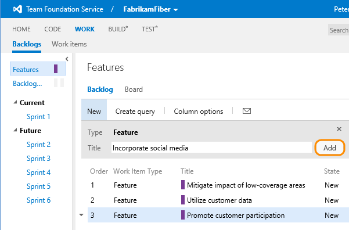Image resolution: width=349 pixels, height=230 pixels.
Task: Click the Work Item Type cell of row 2
Action: (x=125, y=200)
